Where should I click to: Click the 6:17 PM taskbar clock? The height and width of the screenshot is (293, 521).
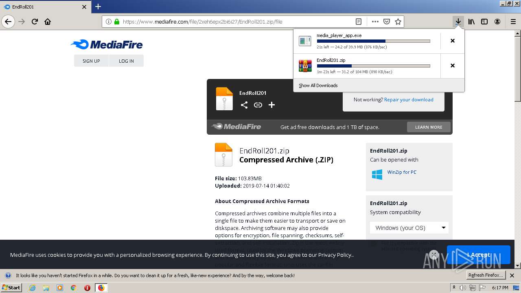click(x=500, y=288)
